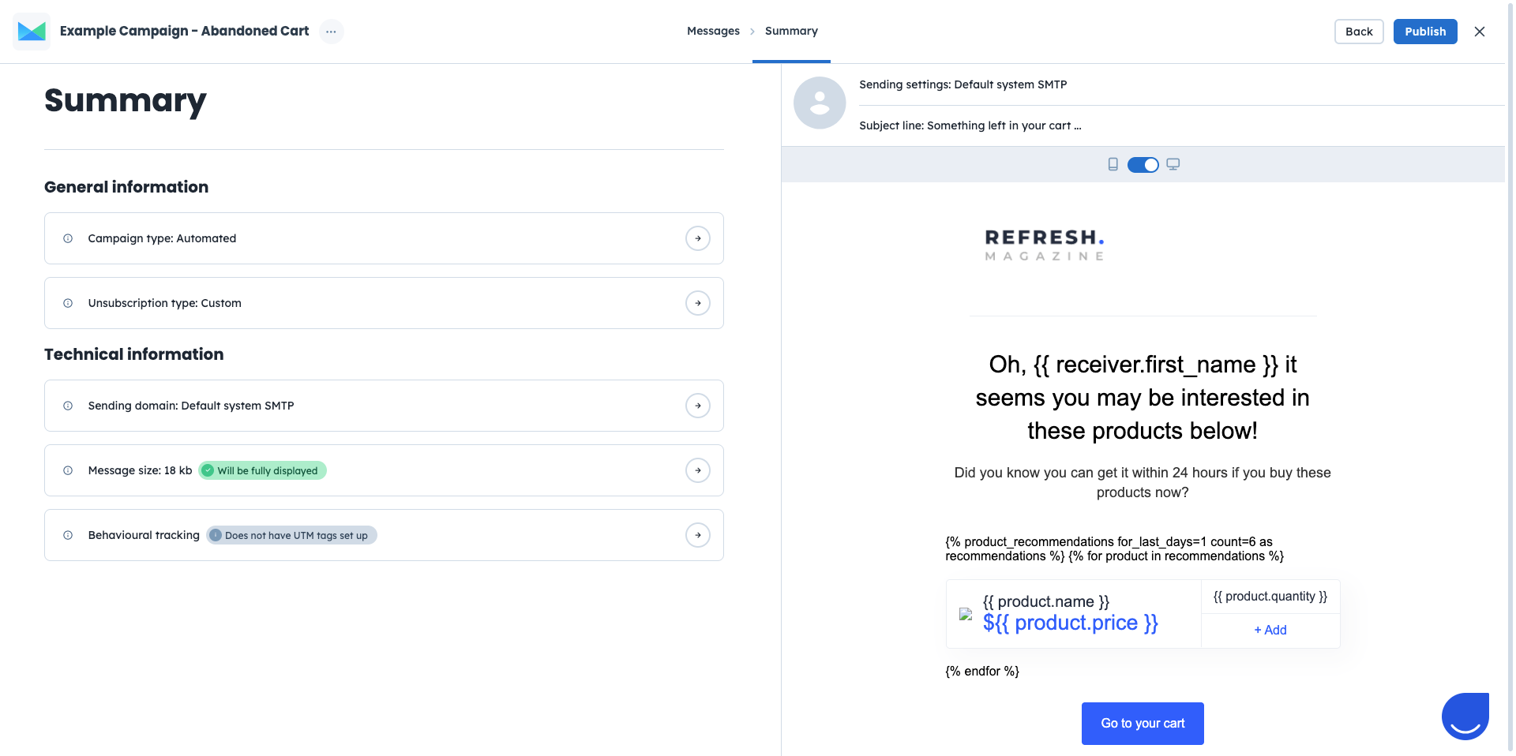The width and height of the screenshot is (1516, 756).
Task: Open the chat support bubble
Action: click(x=1465, y=716)
